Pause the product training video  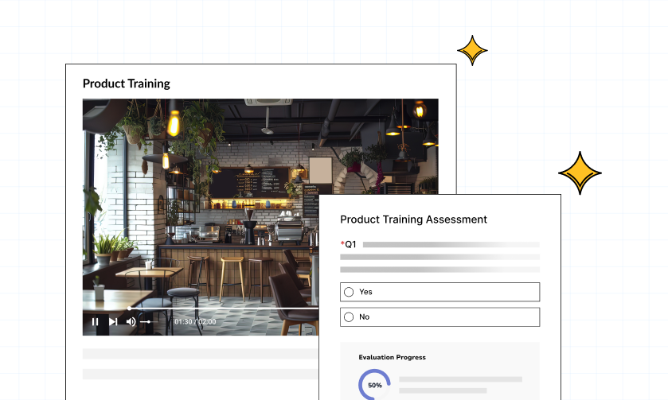click(x=95, y=322)
